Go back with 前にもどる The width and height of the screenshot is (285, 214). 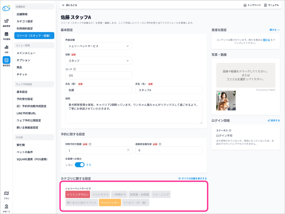tap(70, 5)
